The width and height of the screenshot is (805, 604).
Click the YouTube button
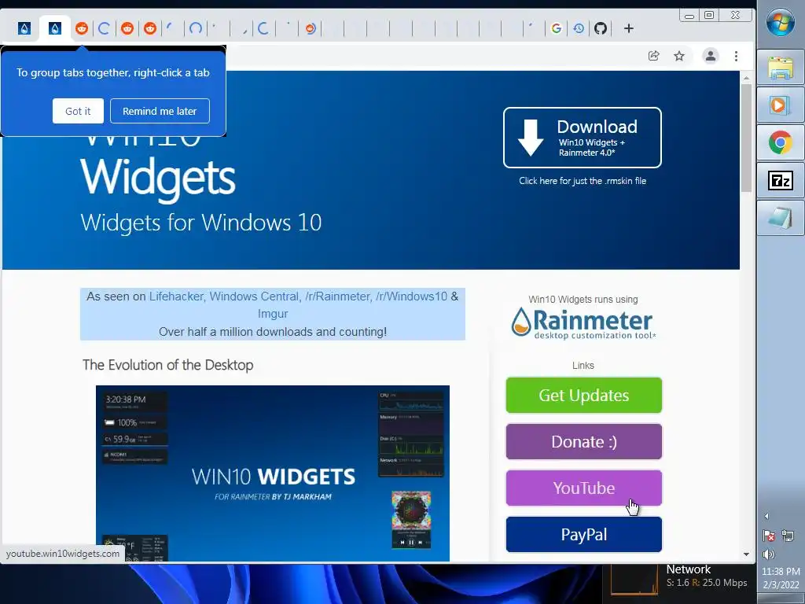tap(584, 488)
